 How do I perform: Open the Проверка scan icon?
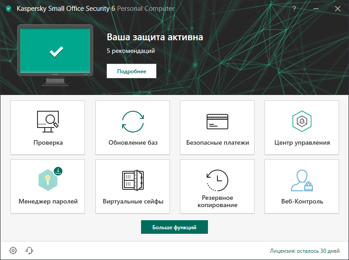(x=48, y=122)
